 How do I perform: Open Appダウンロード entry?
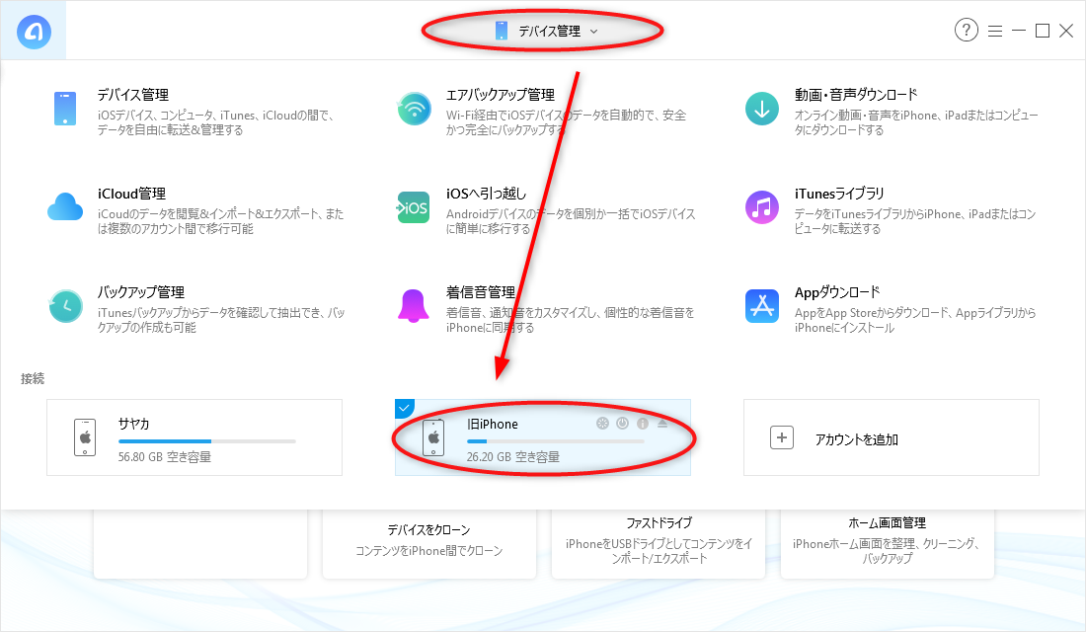(837, 291)
